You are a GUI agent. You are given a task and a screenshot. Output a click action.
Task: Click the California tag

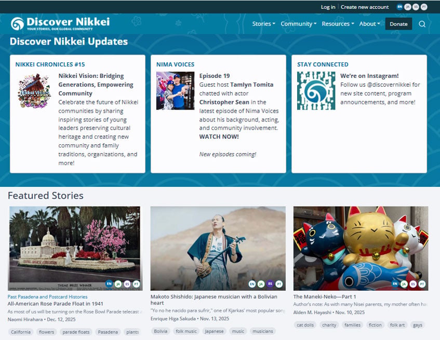[x=21, y=332]
